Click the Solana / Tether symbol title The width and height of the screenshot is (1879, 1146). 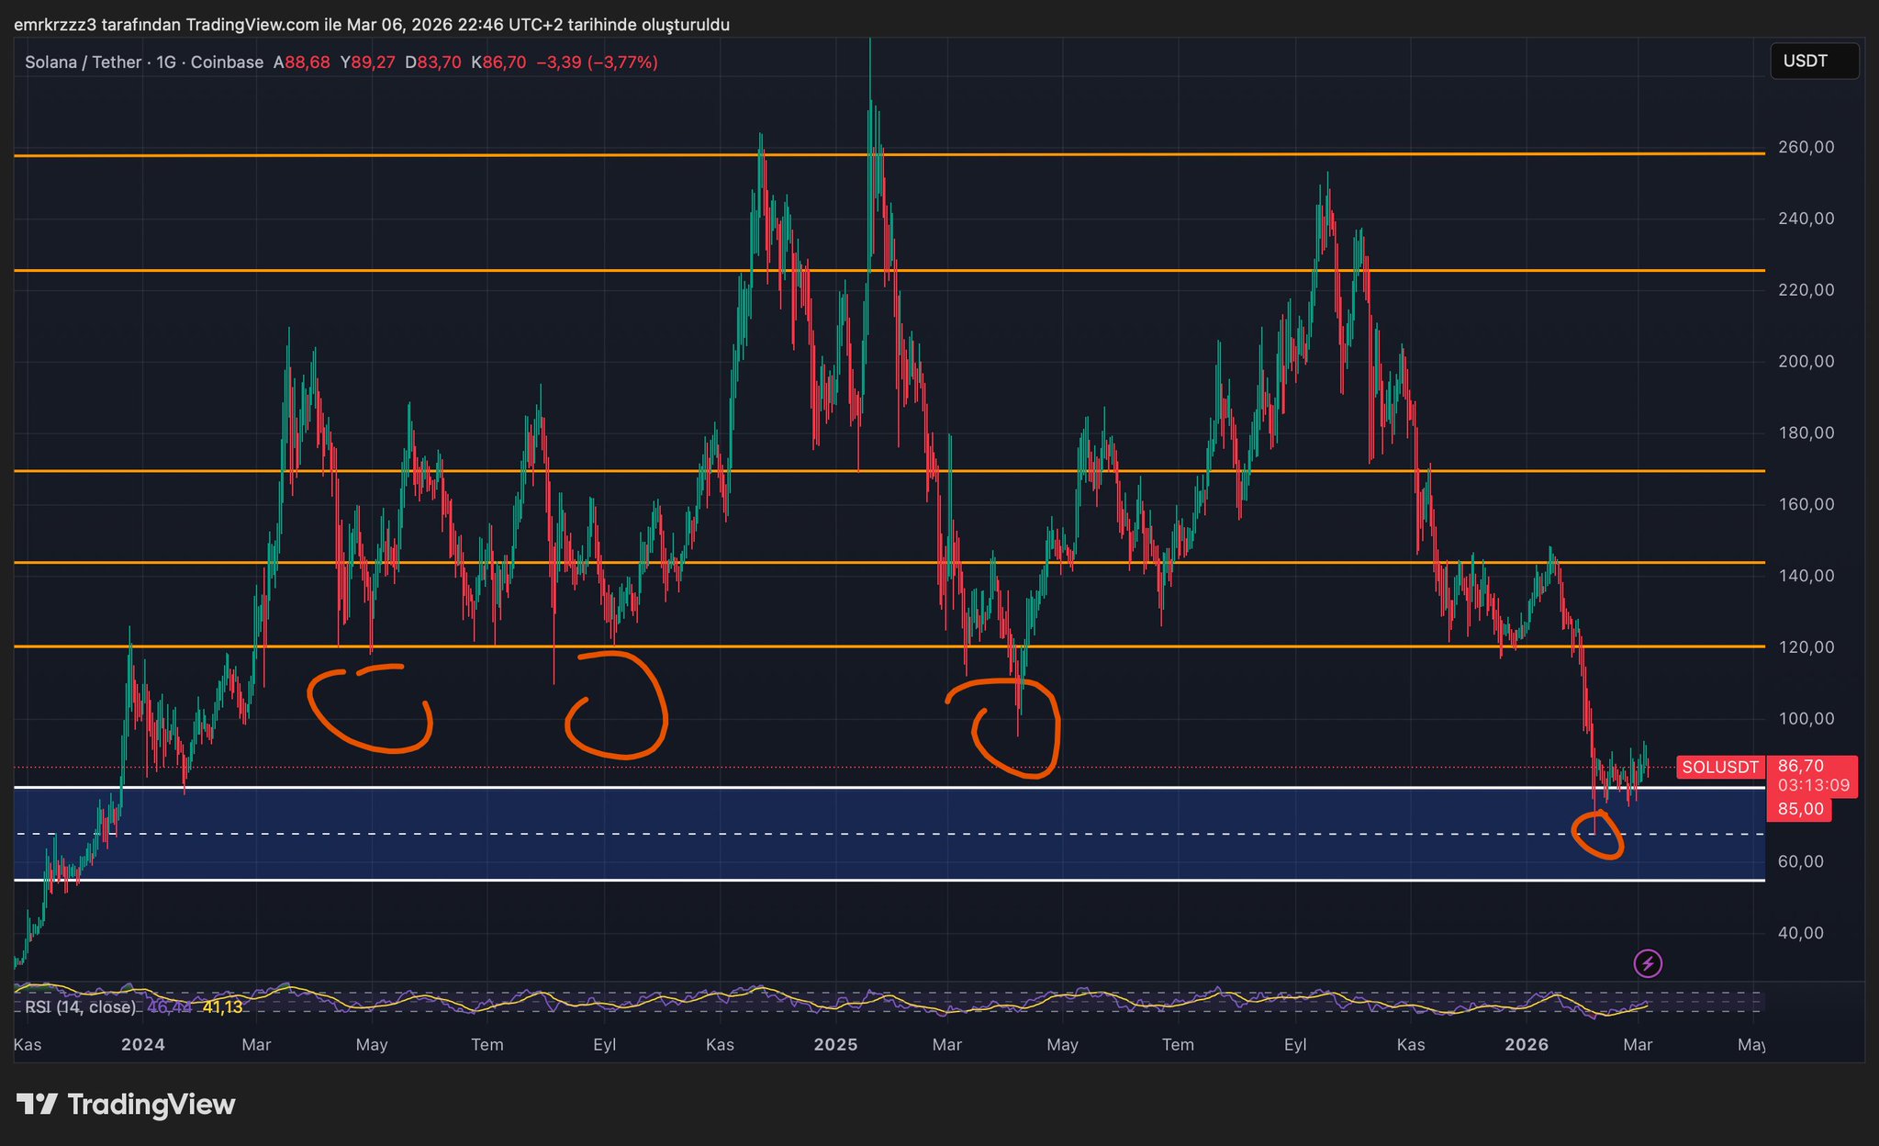(x=83, y=62)
